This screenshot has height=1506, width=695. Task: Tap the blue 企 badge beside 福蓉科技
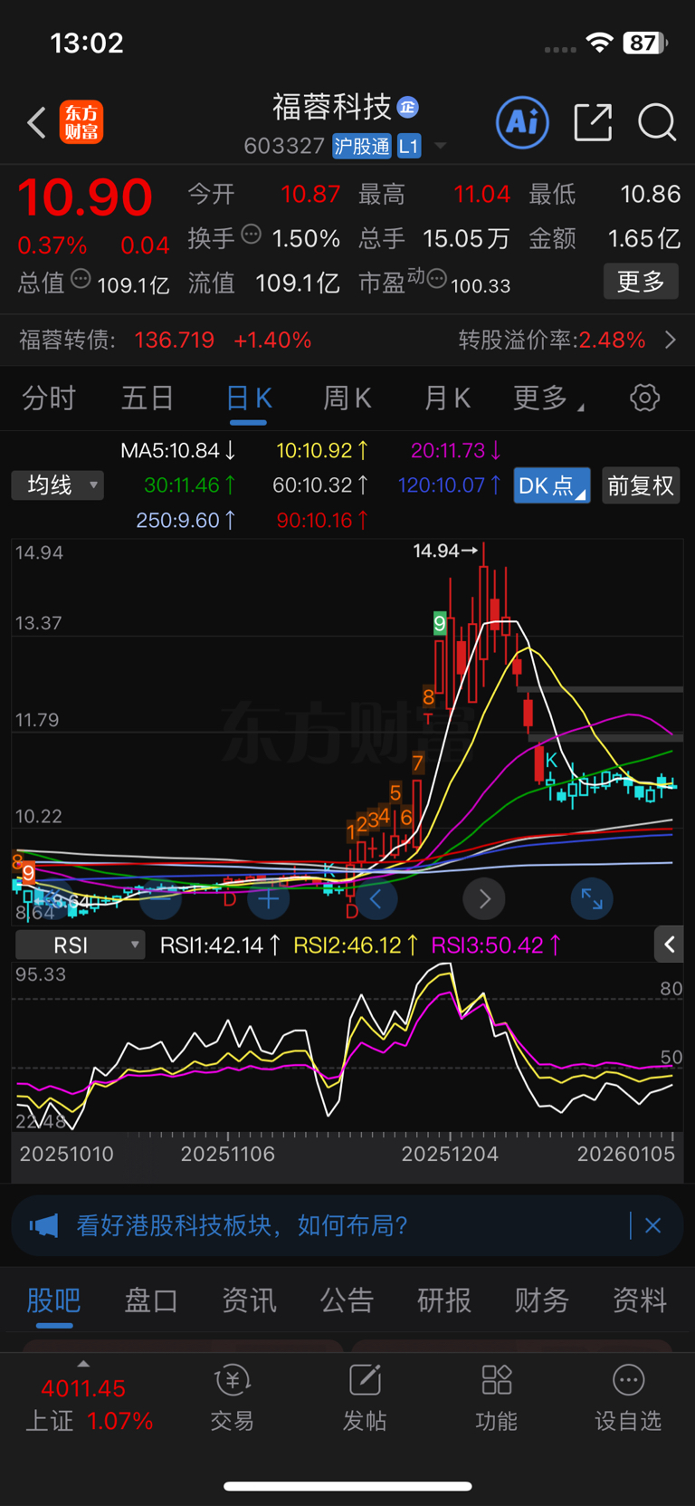click(408, 107)
